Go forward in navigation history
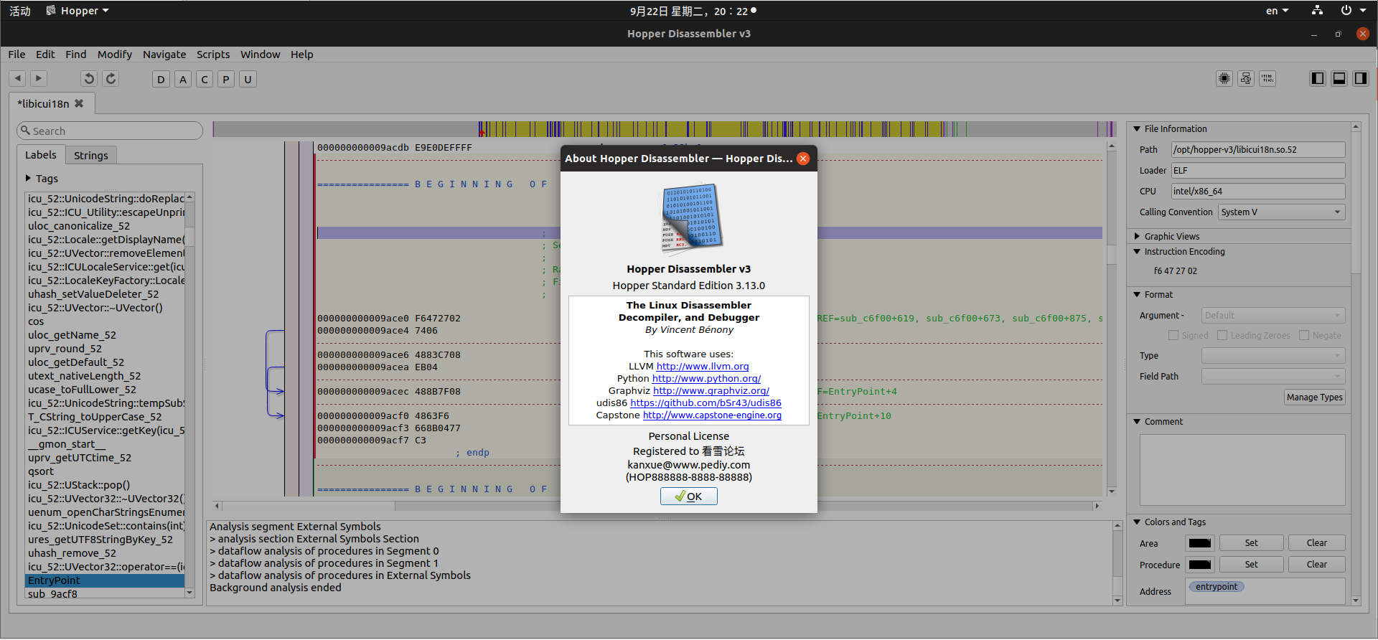The height and width of the screenshot is (640, 1378). (39, 79)
